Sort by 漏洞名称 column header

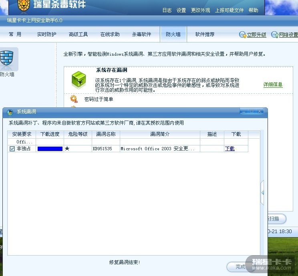(106, 134)
